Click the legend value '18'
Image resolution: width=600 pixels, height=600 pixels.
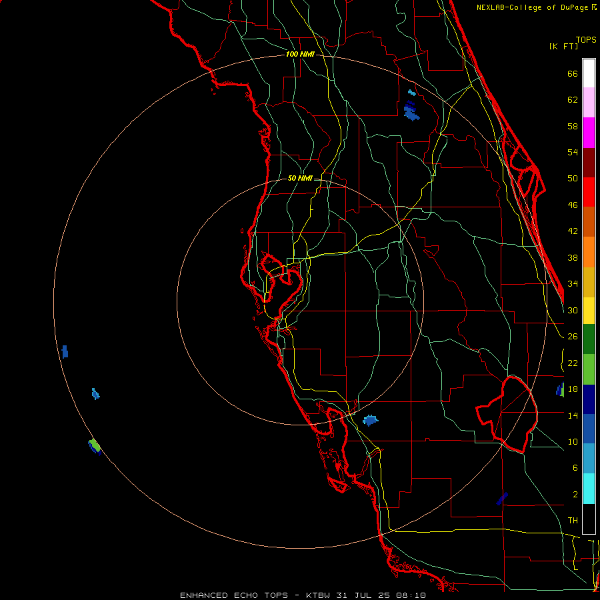pyautogui.click(x=573, y=389)
